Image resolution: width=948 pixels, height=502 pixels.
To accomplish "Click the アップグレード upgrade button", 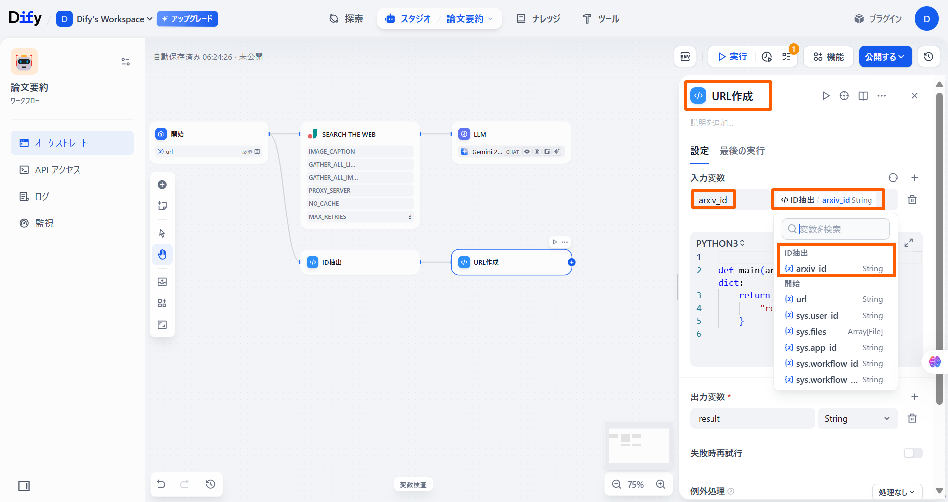I will tap(187, 19).
